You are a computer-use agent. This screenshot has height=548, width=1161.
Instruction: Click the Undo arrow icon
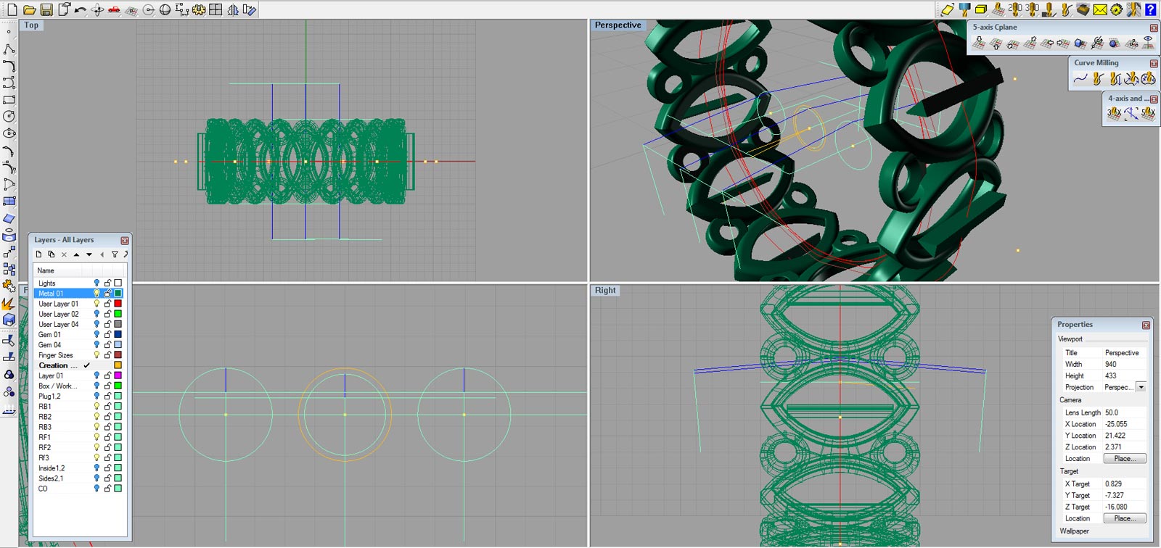click(80, 9)
